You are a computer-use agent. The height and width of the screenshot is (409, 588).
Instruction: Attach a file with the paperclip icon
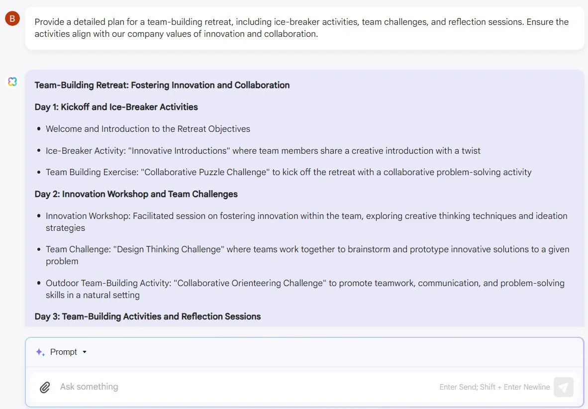pos(45,387)
